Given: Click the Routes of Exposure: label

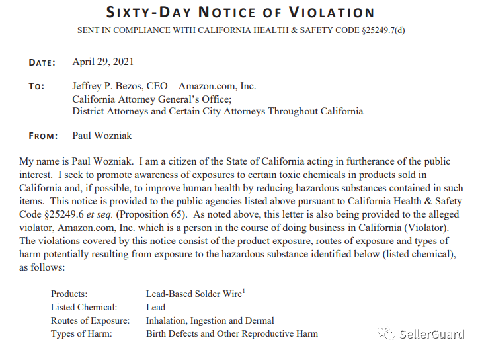Looking at the screenshot, I should (91, 321).
